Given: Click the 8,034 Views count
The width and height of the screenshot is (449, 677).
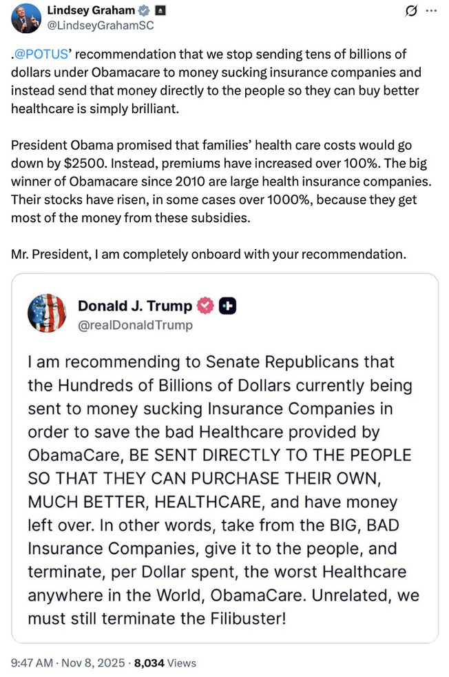Looking at the screenshot, I should click(165, 663).
